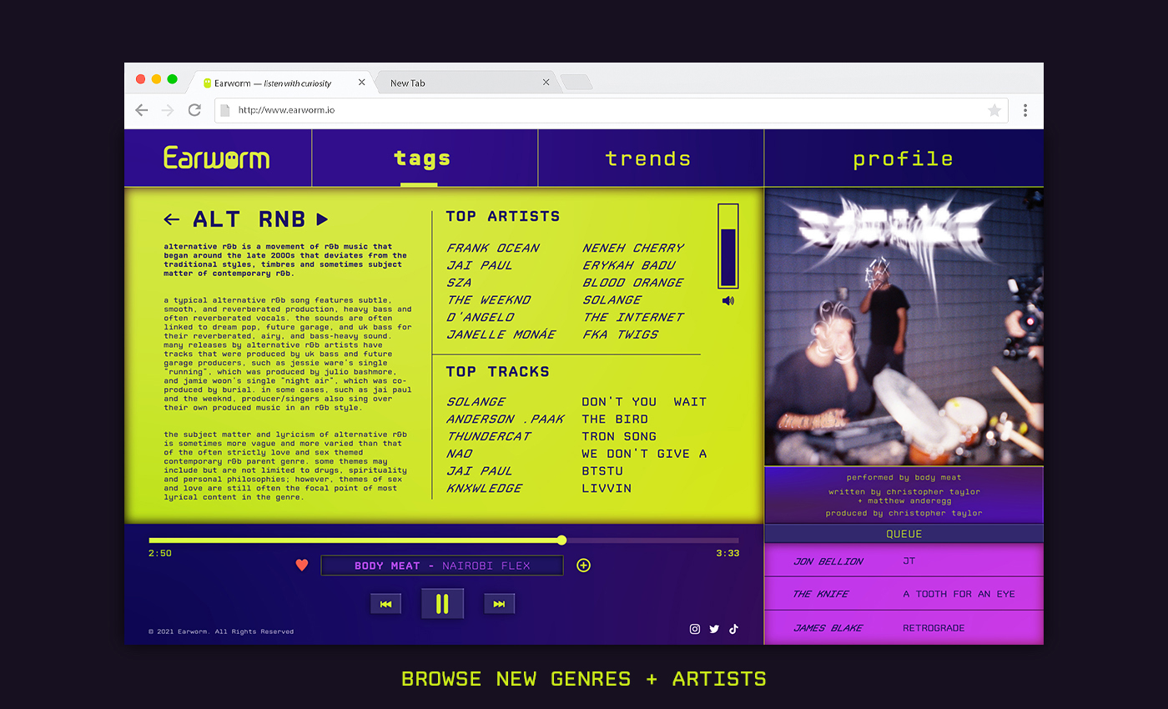Play track Don't You Wait
The width and height of the screenshot is (1168, 709).
click(644, 402)
